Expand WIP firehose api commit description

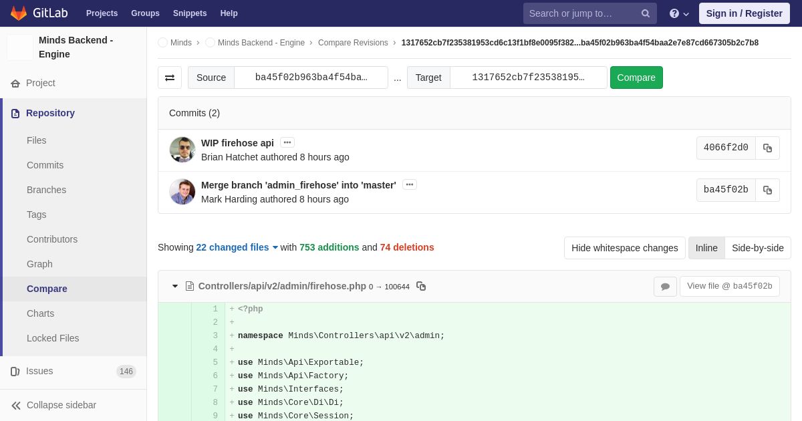[287, 142]
